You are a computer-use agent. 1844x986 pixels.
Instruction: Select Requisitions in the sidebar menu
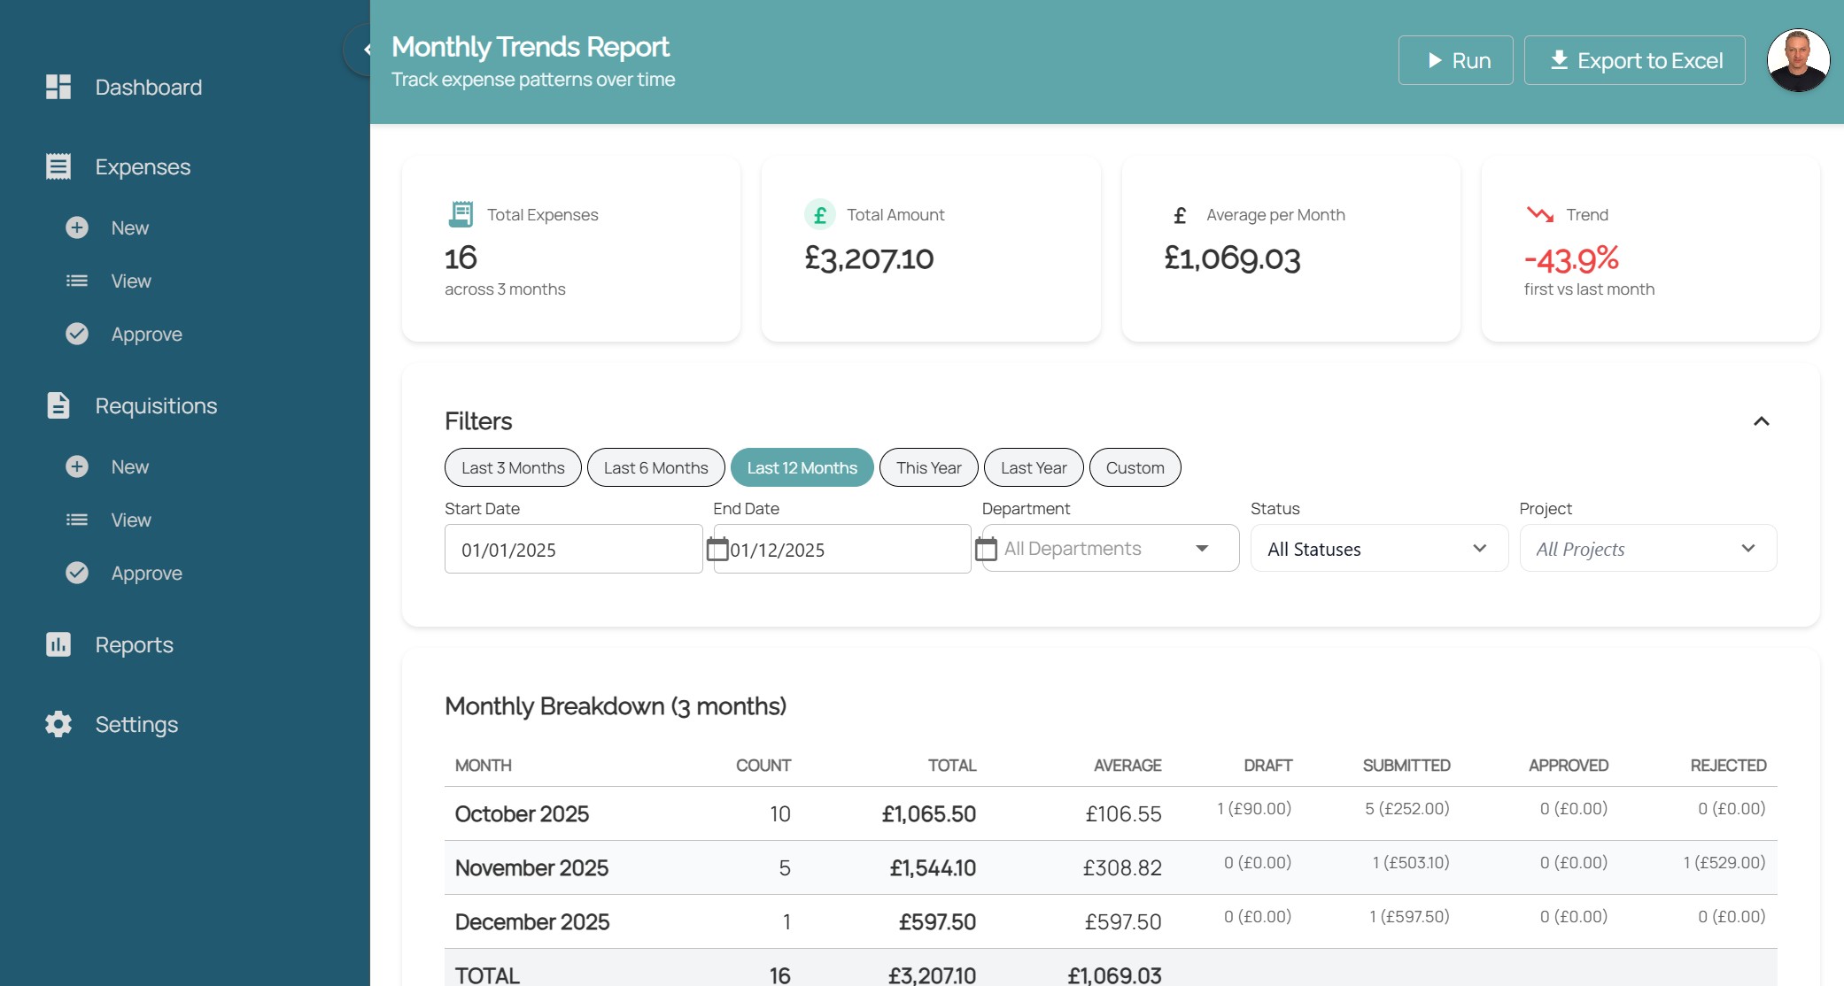(x=155, y=404)
